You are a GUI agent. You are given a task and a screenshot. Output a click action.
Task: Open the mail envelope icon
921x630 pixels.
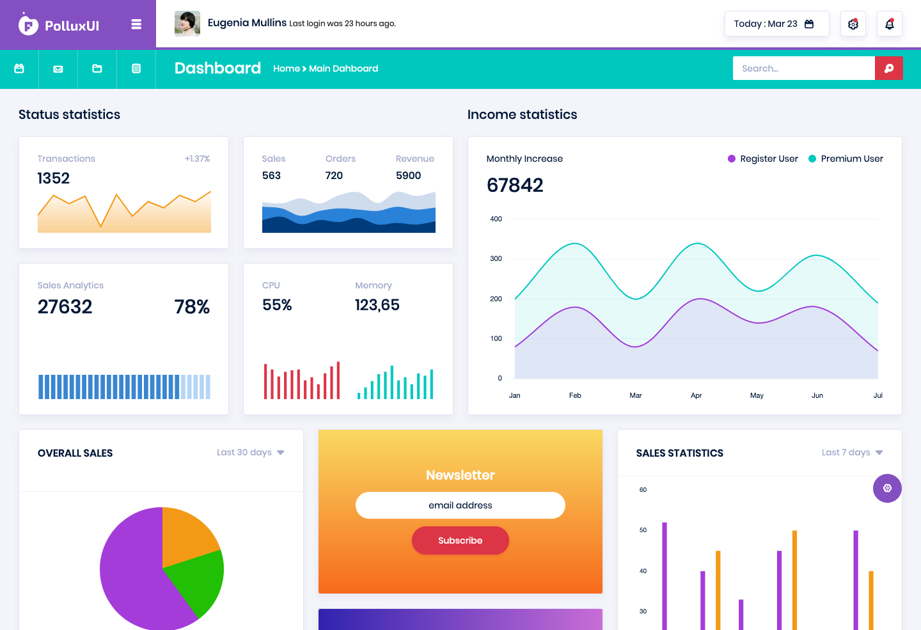click(x=58, y=68)
